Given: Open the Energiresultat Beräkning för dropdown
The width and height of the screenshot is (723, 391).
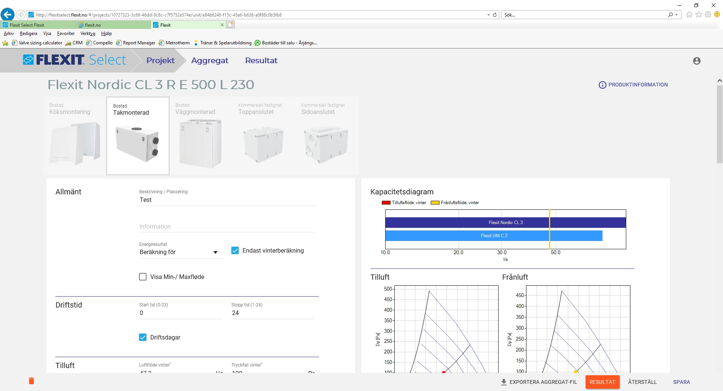Looking at the screenshot, I should pyautogui.click(x=181, y=252).
